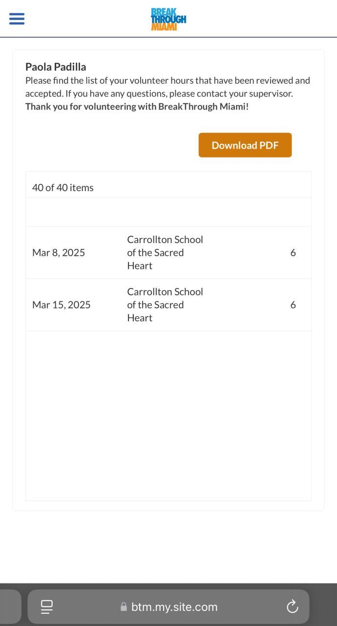Screen dimensions: 337x626
Task: Select the Mar 8, 2025 date cell
Action: click(x=59, y=253)
